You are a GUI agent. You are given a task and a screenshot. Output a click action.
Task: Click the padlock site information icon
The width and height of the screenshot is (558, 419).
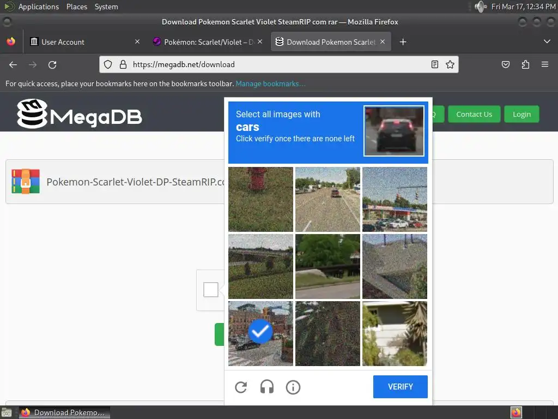pyautogui.click(x=123, y=64)
